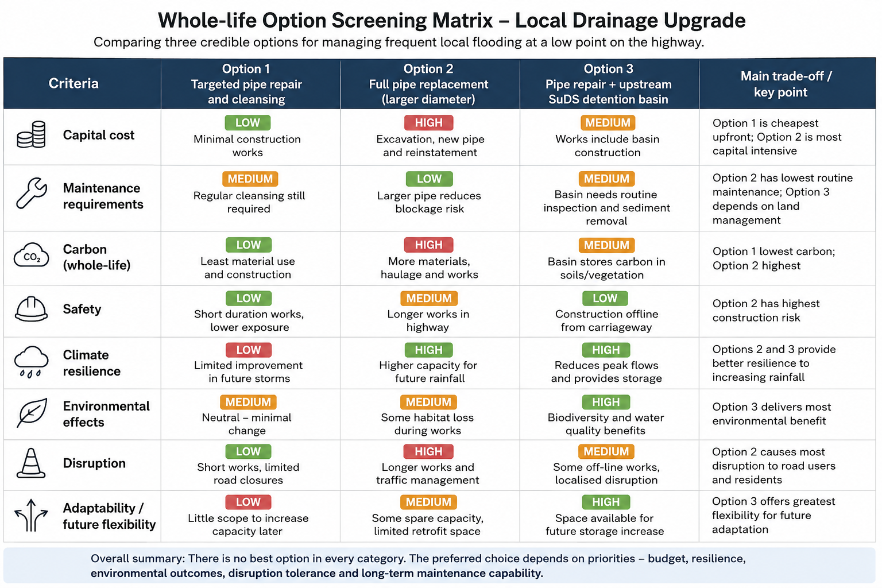Click the Main trade-off / key point header
The width and height of the screenshot is (882, 588).
(786, 84)
